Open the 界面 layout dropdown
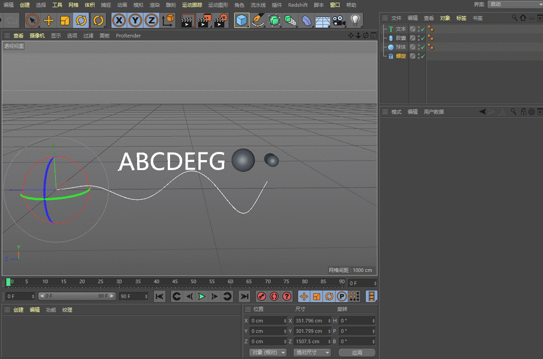The image size is (543, 359). pos(514,5)
